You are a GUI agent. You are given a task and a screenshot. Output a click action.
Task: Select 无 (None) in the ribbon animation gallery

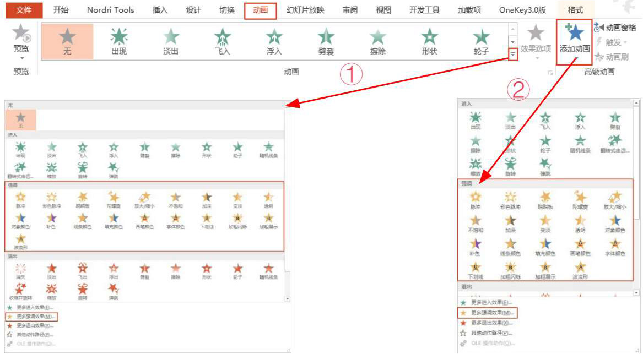(67, 41)
